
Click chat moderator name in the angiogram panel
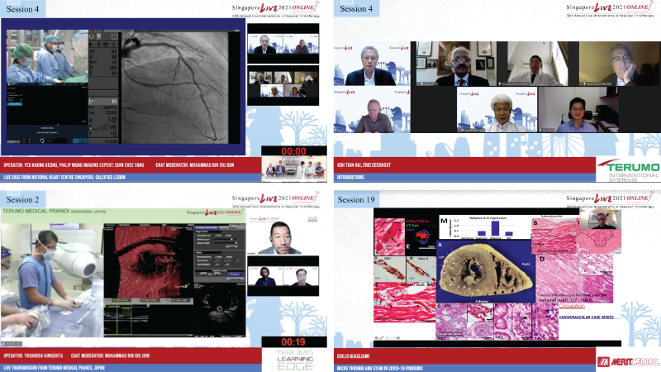click(213, 165)
